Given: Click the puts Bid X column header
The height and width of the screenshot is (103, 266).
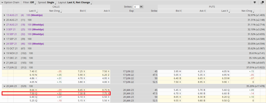Looking at the screenshot, I should 178,11.
